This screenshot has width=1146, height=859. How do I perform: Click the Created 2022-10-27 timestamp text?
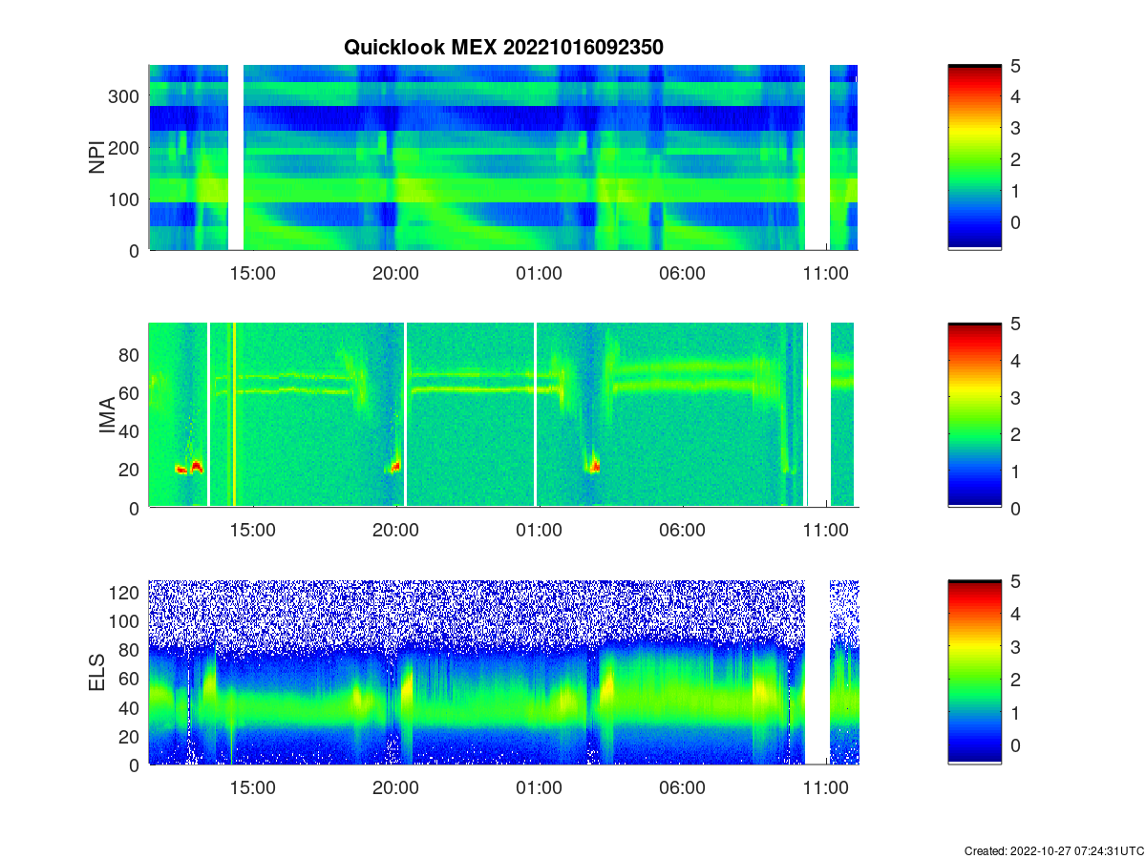1053,850
